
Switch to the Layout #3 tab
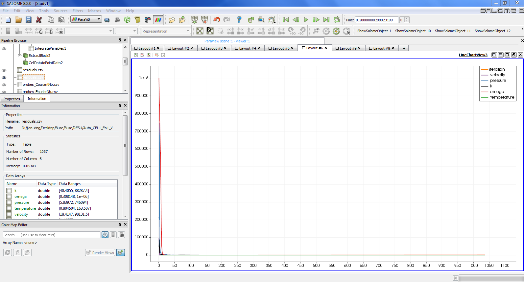(214, 48)
